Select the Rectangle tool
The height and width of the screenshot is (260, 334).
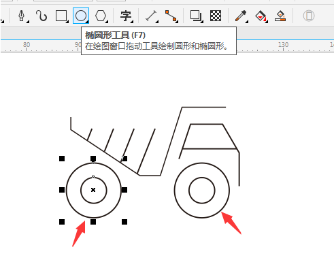tap(61, 16)
